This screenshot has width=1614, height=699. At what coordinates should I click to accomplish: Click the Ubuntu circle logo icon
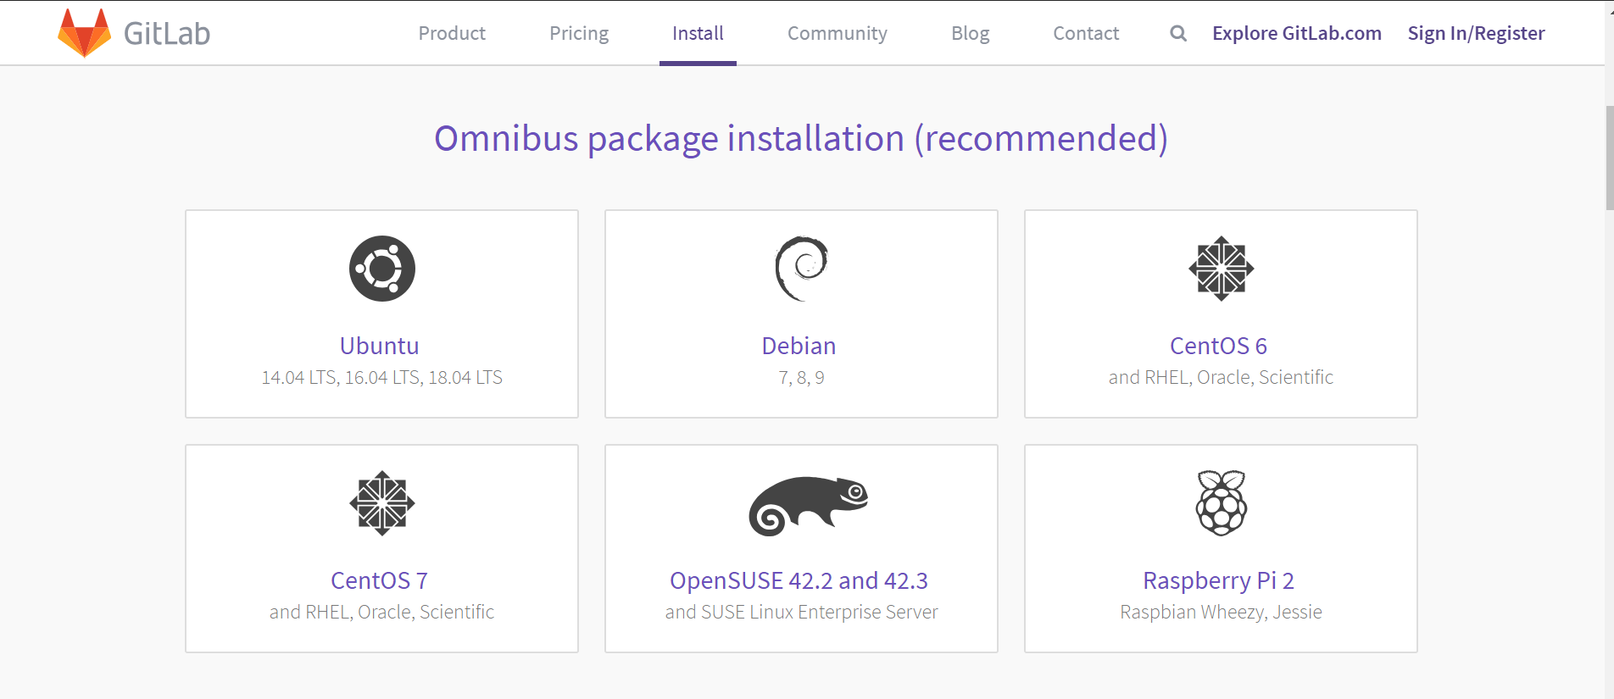coord(382,269)
